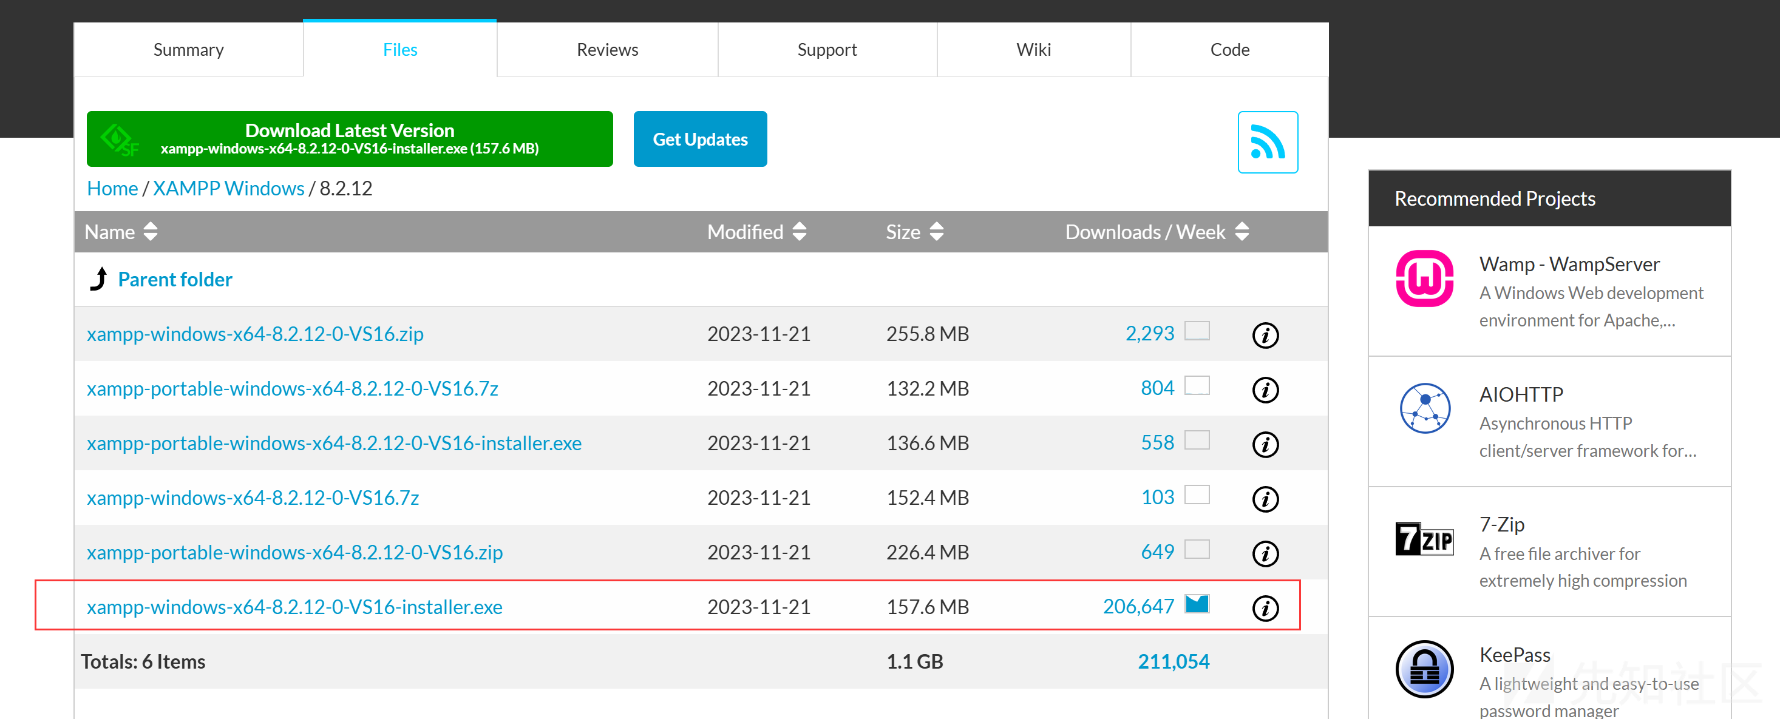Screen dimensions: 1780x719
Task: Open the Parent folder link
Action: coord(175,279)
